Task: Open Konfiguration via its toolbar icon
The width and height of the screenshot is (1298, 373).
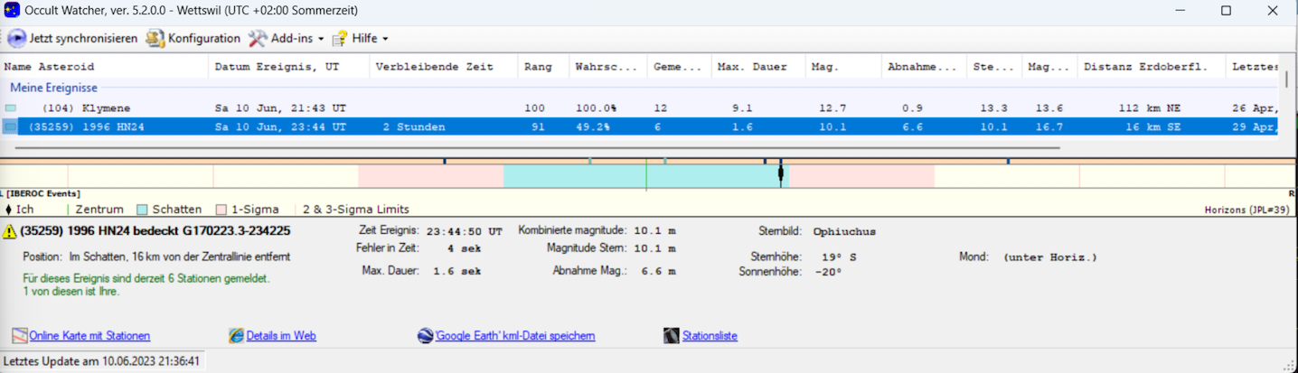Action: tap(155, 39)
